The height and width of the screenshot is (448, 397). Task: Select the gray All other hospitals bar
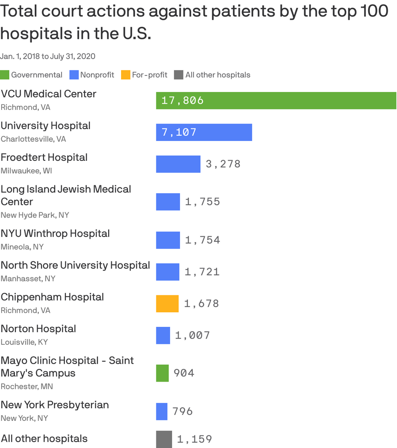coord(164,439)
